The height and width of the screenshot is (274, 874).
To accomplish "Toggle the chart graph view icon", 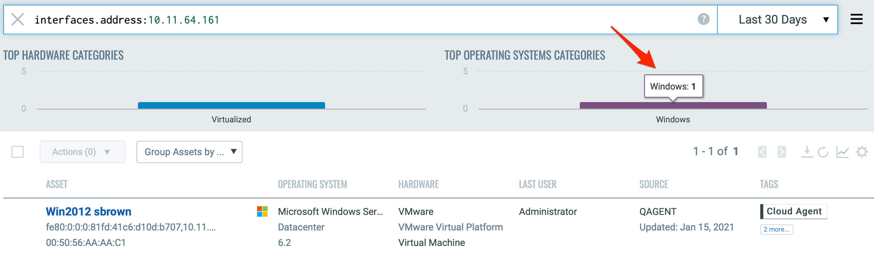I will click(x=843, y=152).
